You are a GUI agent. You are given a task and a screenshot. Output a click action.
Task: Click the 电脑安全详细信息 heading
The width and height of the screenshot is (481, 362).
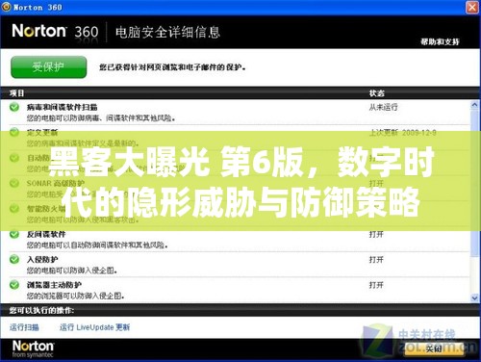[167, 33]
